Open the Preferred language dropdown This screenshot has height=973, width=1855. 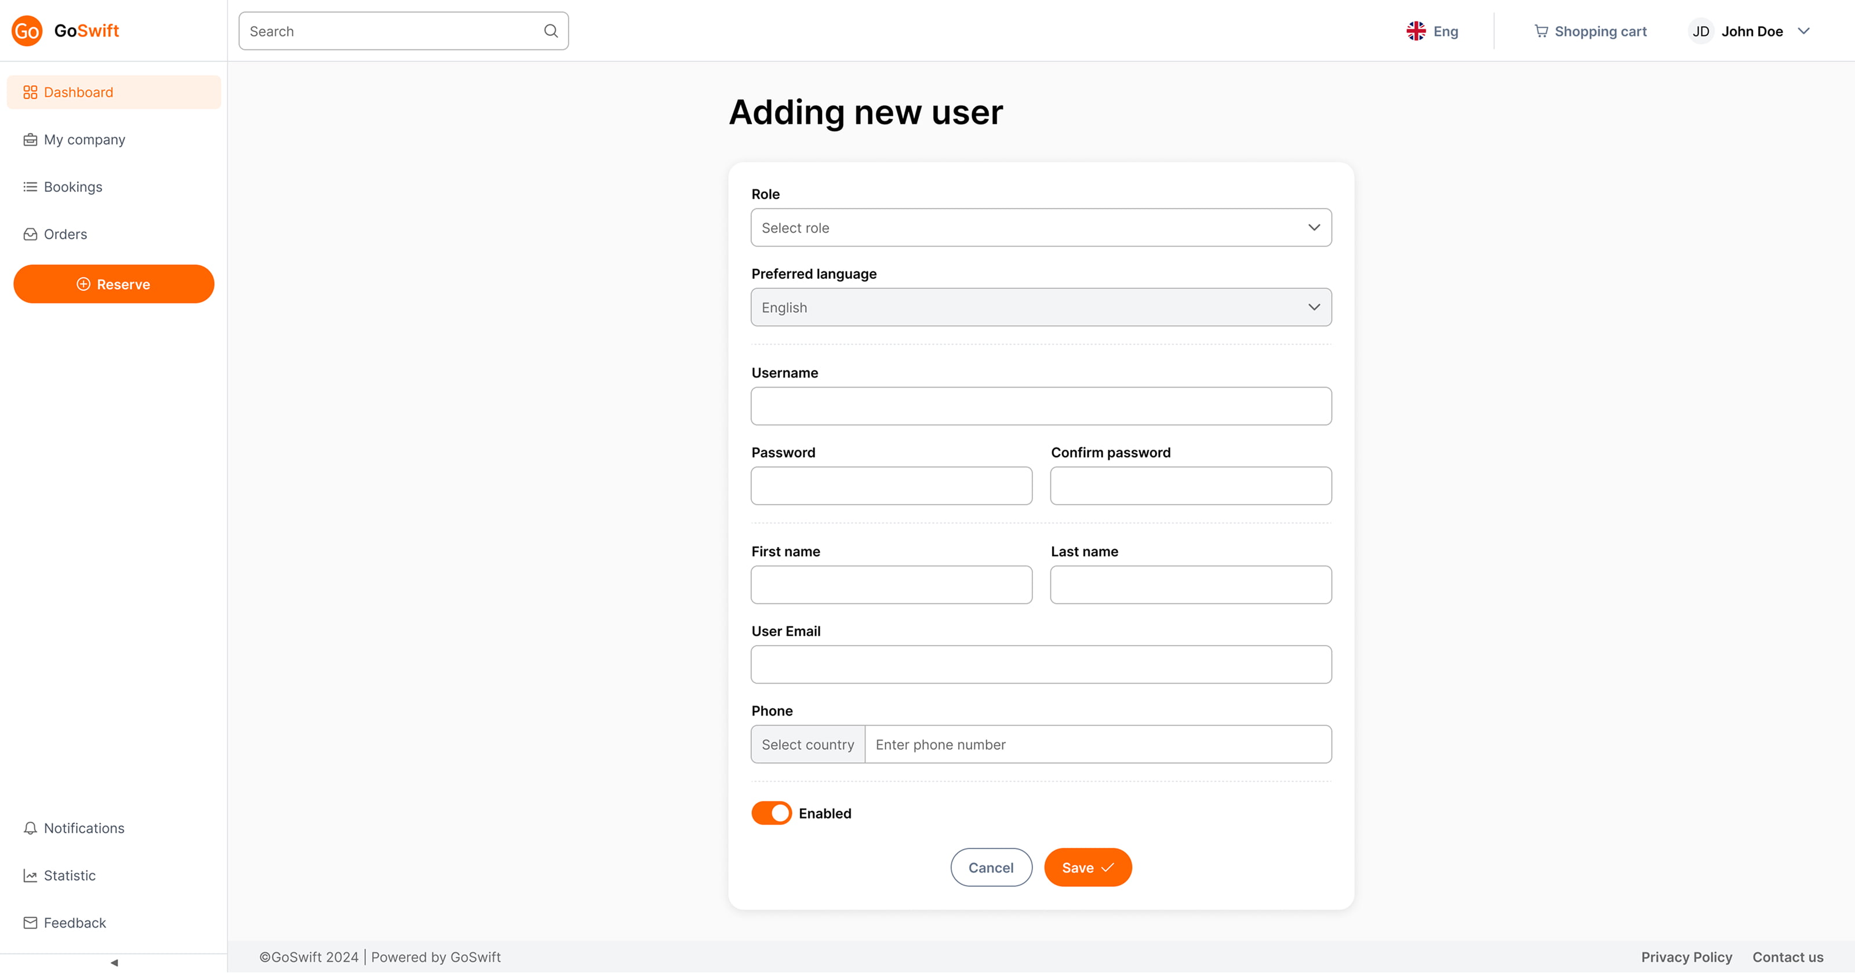coord(1041,307)
